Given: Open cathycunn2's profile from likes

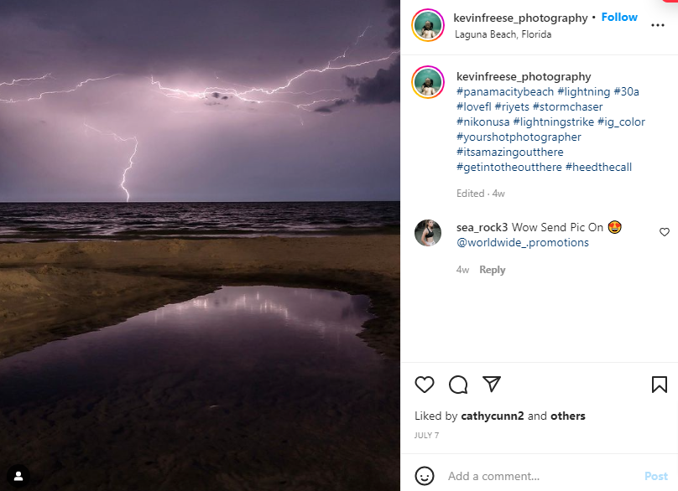Looking at the screenshot, I should click(x=492, y=416).
